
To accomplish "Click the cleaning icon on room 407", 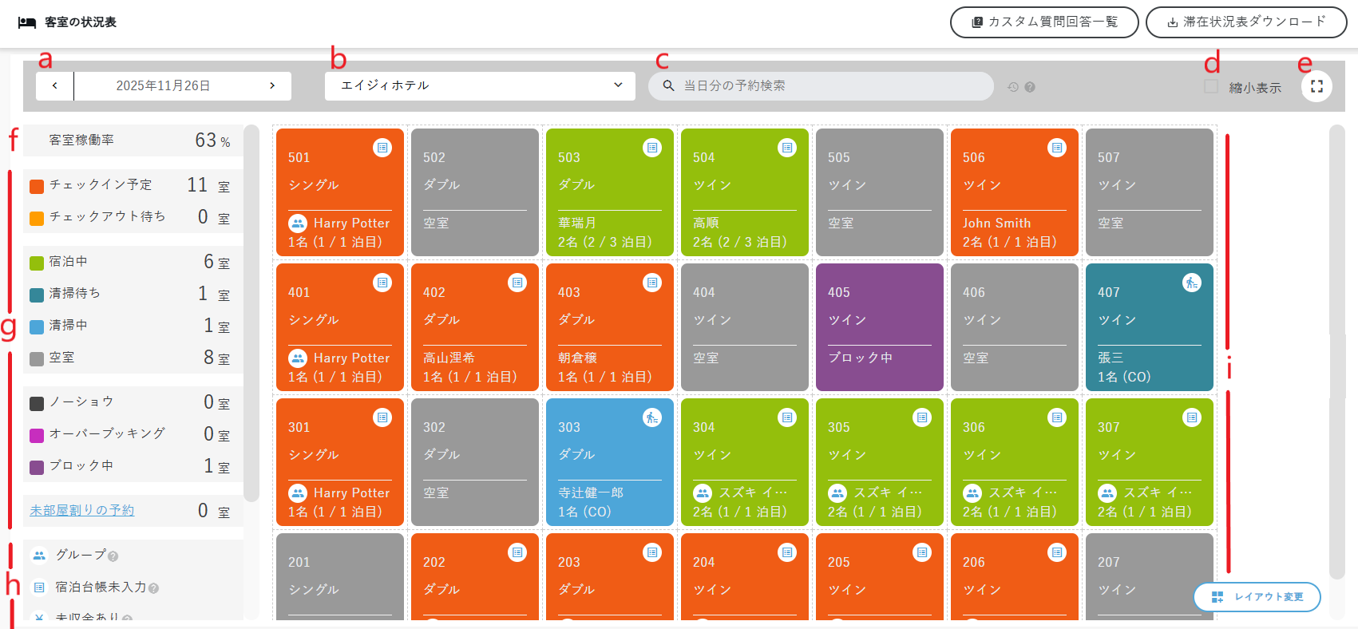I will tap(1191, 283).
